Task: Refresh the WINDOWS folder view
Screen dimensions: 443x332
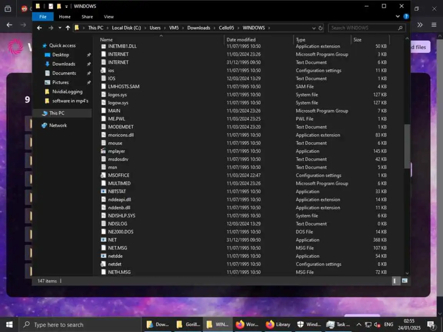Action: click(x=321, y=28)
